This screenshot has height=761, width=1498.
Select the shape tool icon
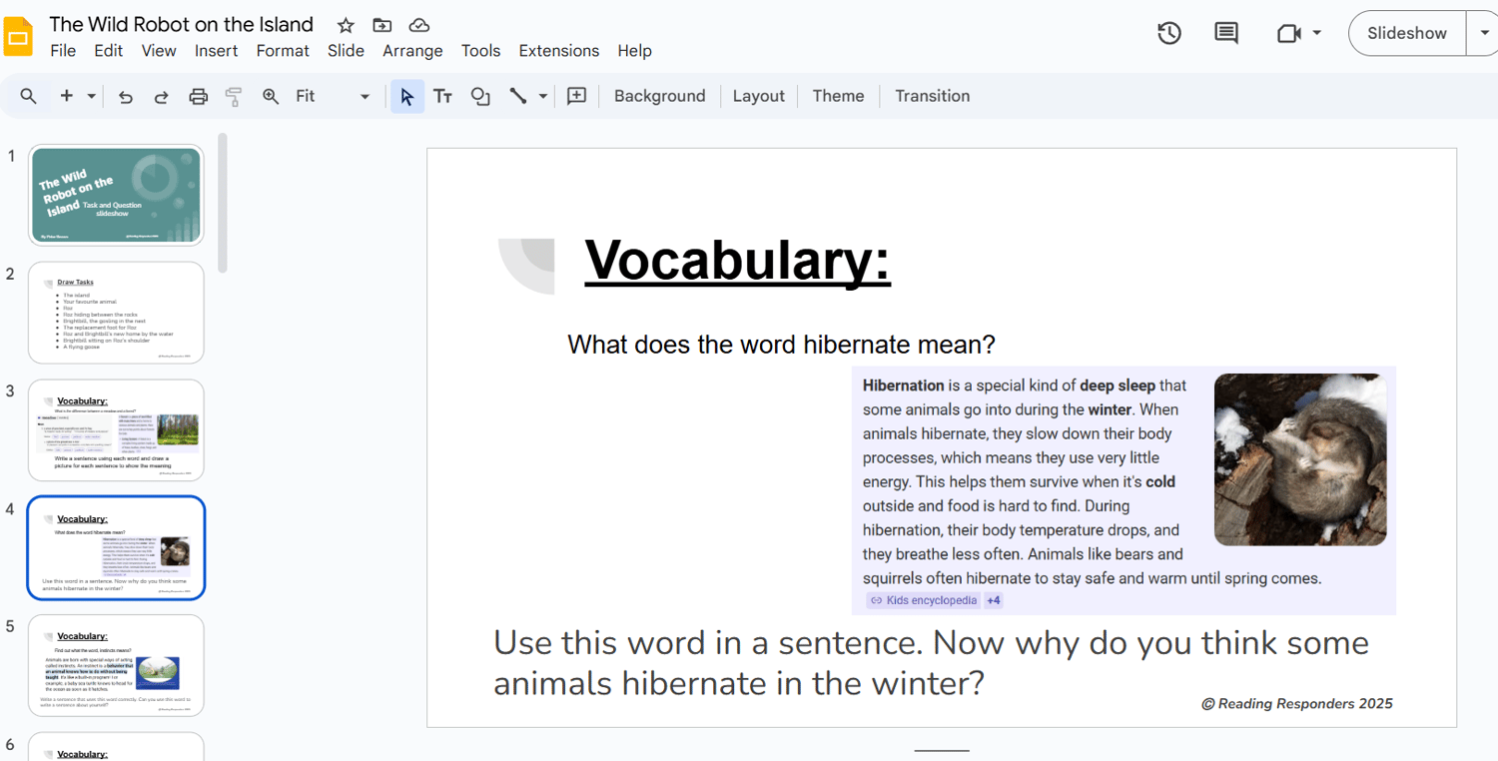click(480, 96)
